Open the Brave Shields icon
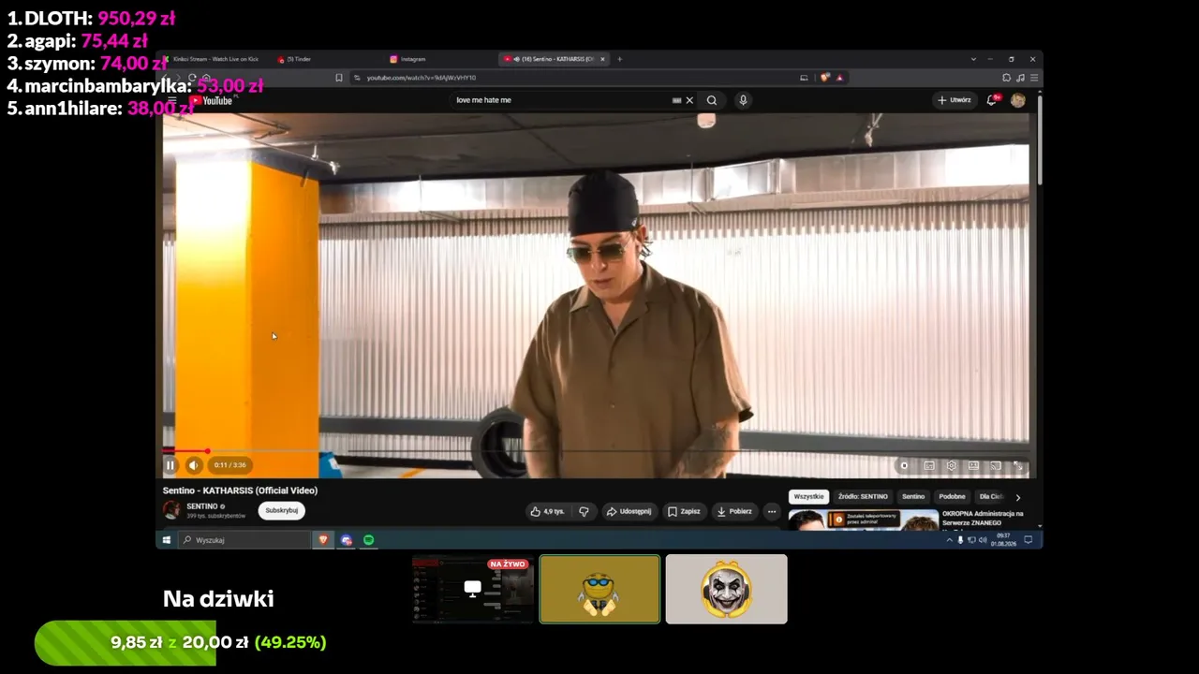Viewport: 1199px width, 674px height. [x=825, y=78]
